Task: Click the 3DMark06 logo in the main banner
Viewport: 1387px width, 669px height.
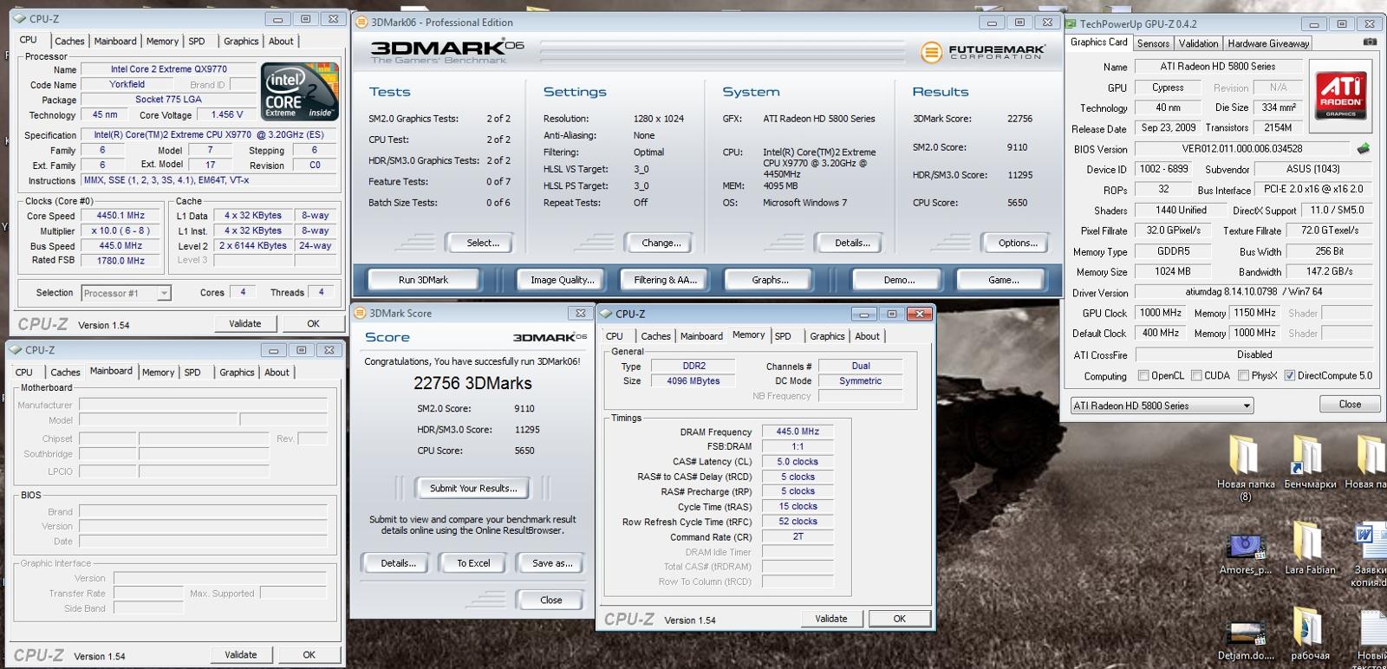Action: [446, 51]
